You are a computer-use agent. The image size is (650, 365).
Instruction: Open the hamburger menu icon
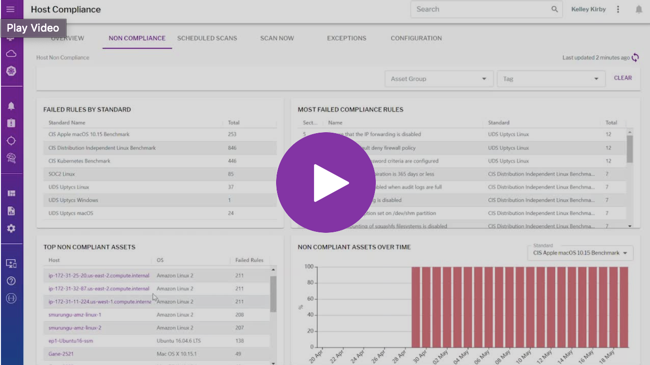pyautogui.click(x=11, y=9)
